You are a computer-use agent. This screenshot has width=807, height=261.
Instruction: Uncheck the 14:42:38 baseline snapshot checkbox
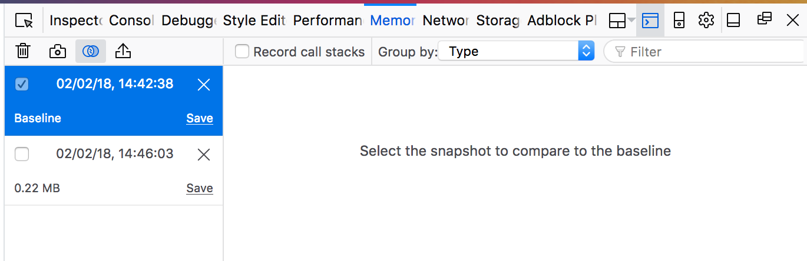coord(22,84)
